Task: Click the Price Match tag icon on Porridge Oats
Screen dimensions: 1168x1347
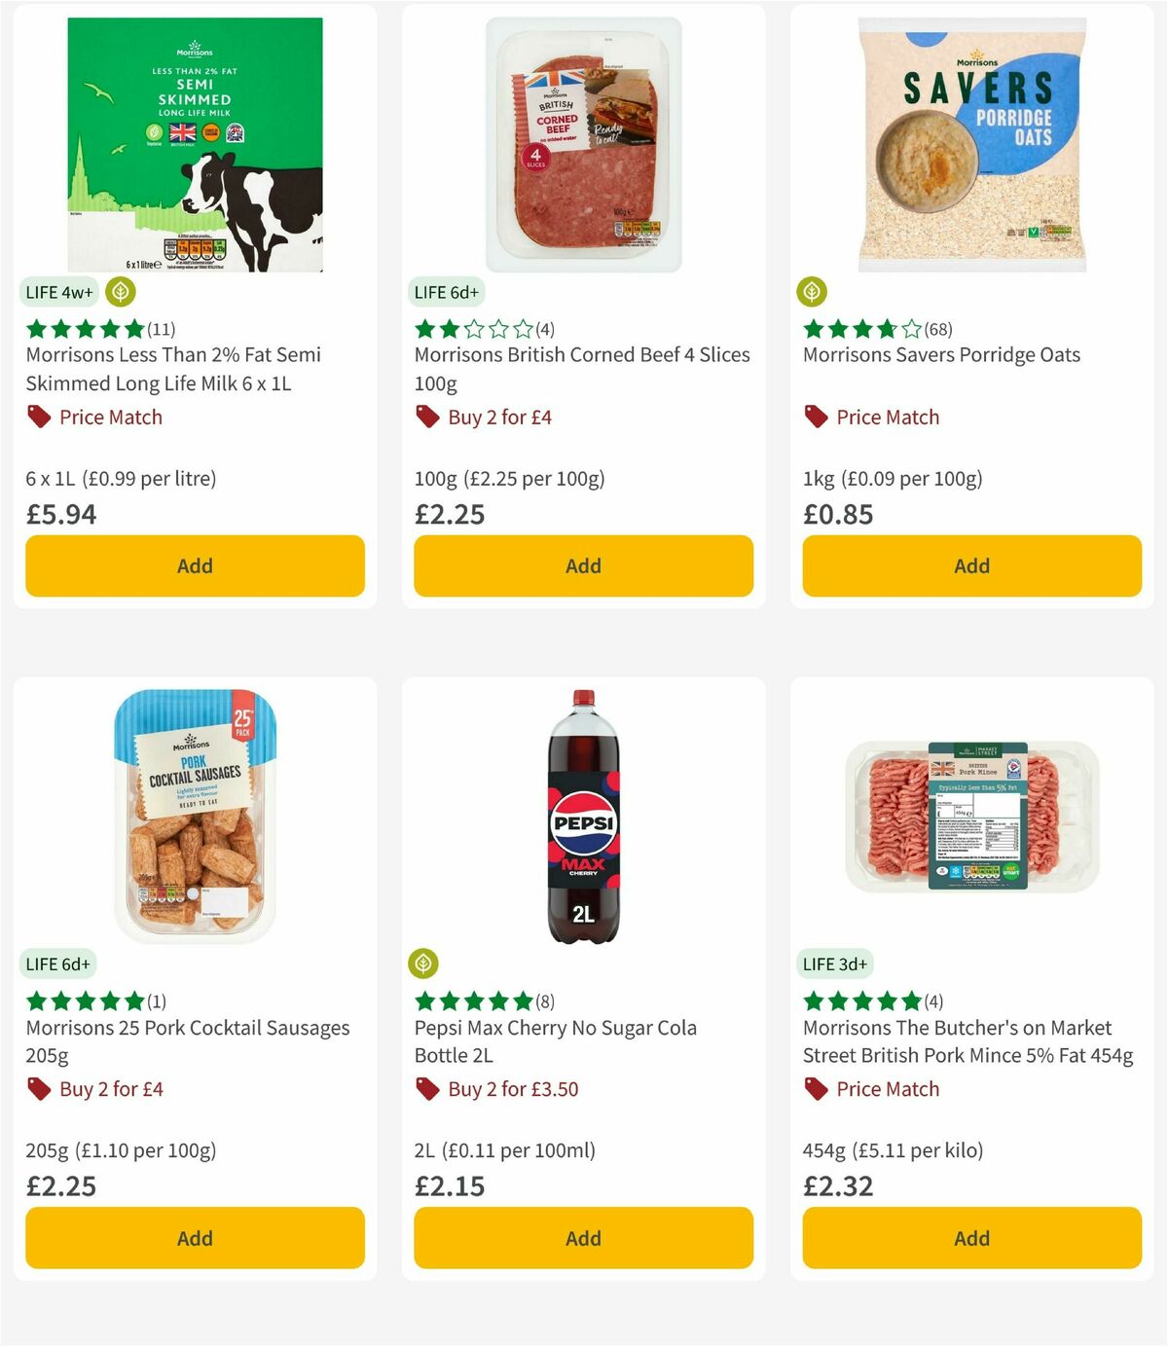Action: point(816,417)
